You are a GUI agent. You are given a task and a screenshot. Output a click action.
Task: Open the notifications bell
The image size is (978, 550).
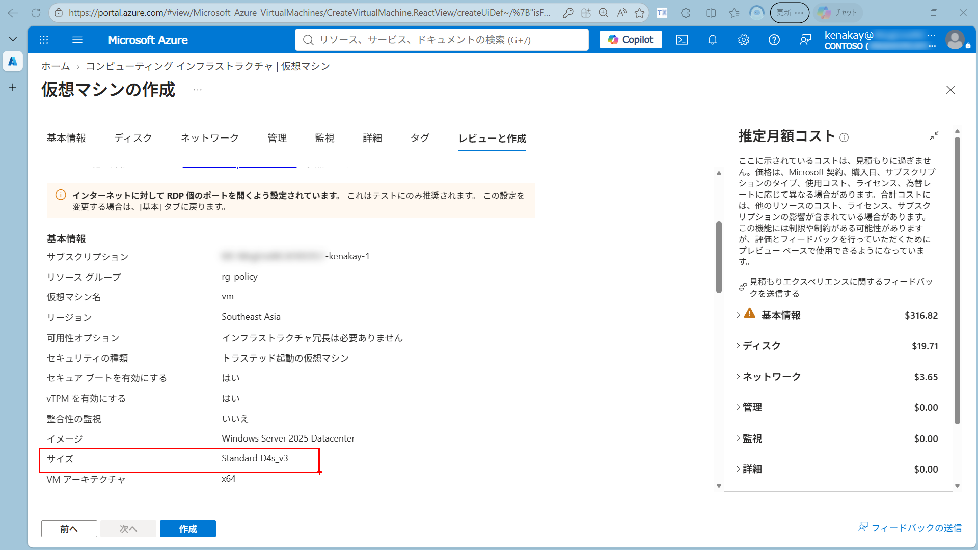click(x=713, y=40)
